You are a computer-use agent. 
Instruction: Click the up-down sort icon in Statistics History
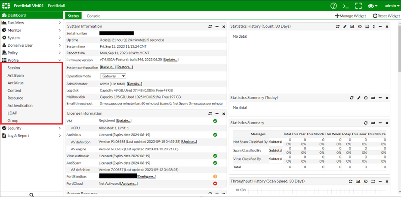pos(374,27)
